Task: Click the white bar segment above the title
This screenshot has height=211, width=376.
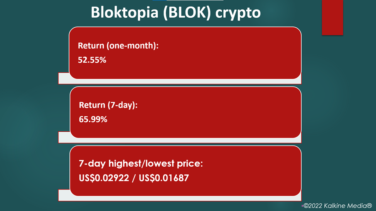Action: tap(195, 0)
